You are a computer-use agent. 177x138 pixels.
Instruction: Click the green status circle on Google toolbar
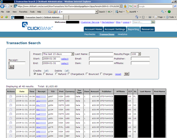[169, 11]
